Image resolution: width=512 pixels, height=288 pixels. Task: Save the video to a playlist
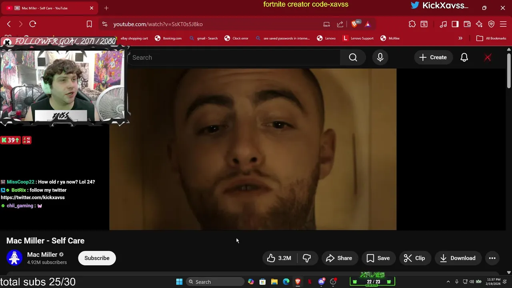(x=378, y=258)
